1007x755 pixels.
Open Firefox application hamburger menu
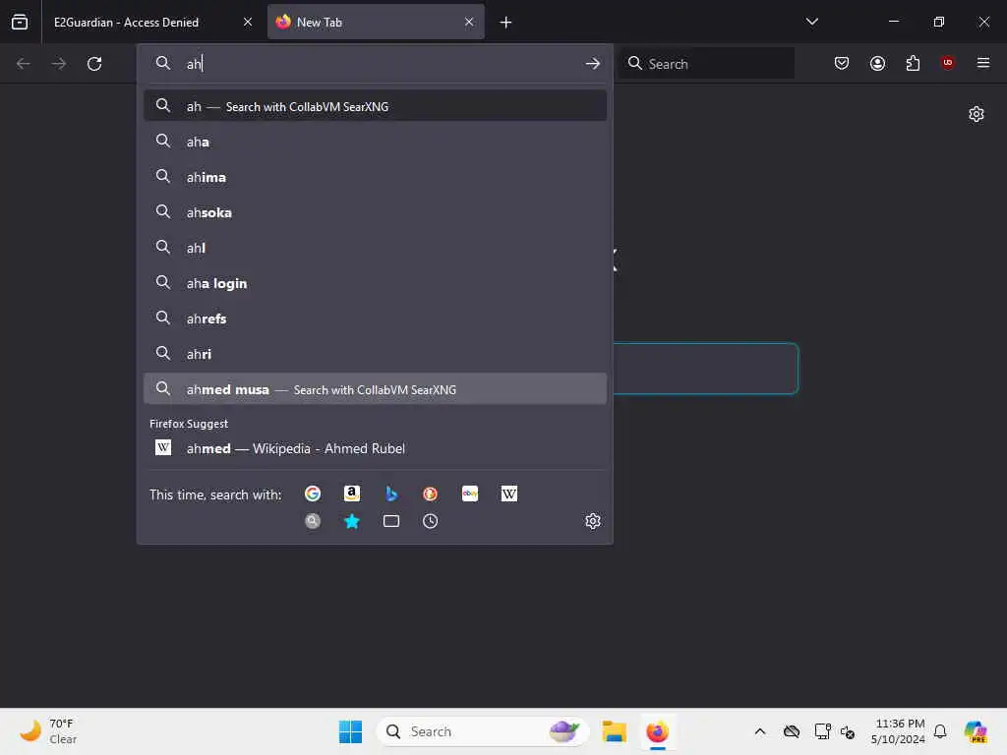pos(982,63)
